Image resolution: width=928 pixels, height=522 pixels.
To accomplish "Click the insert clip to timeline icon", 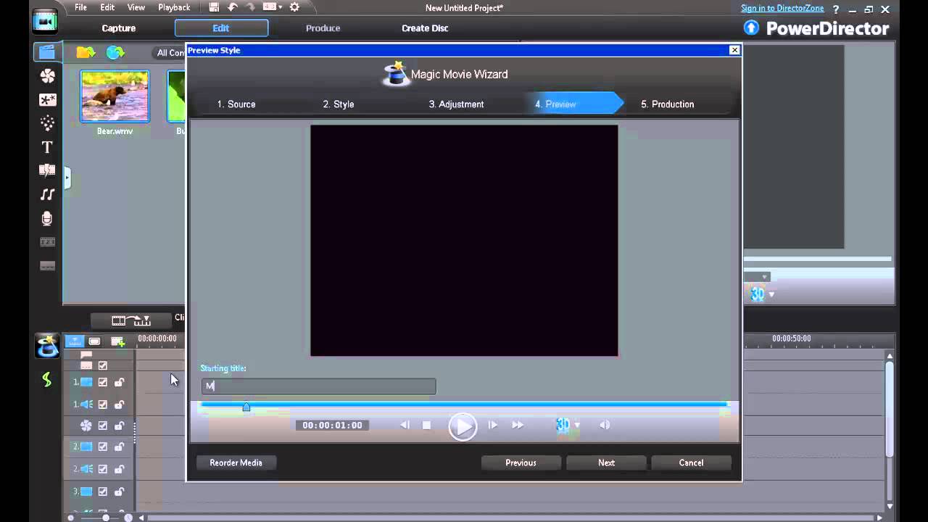I will pyautogui.click(x=131, y=320).
